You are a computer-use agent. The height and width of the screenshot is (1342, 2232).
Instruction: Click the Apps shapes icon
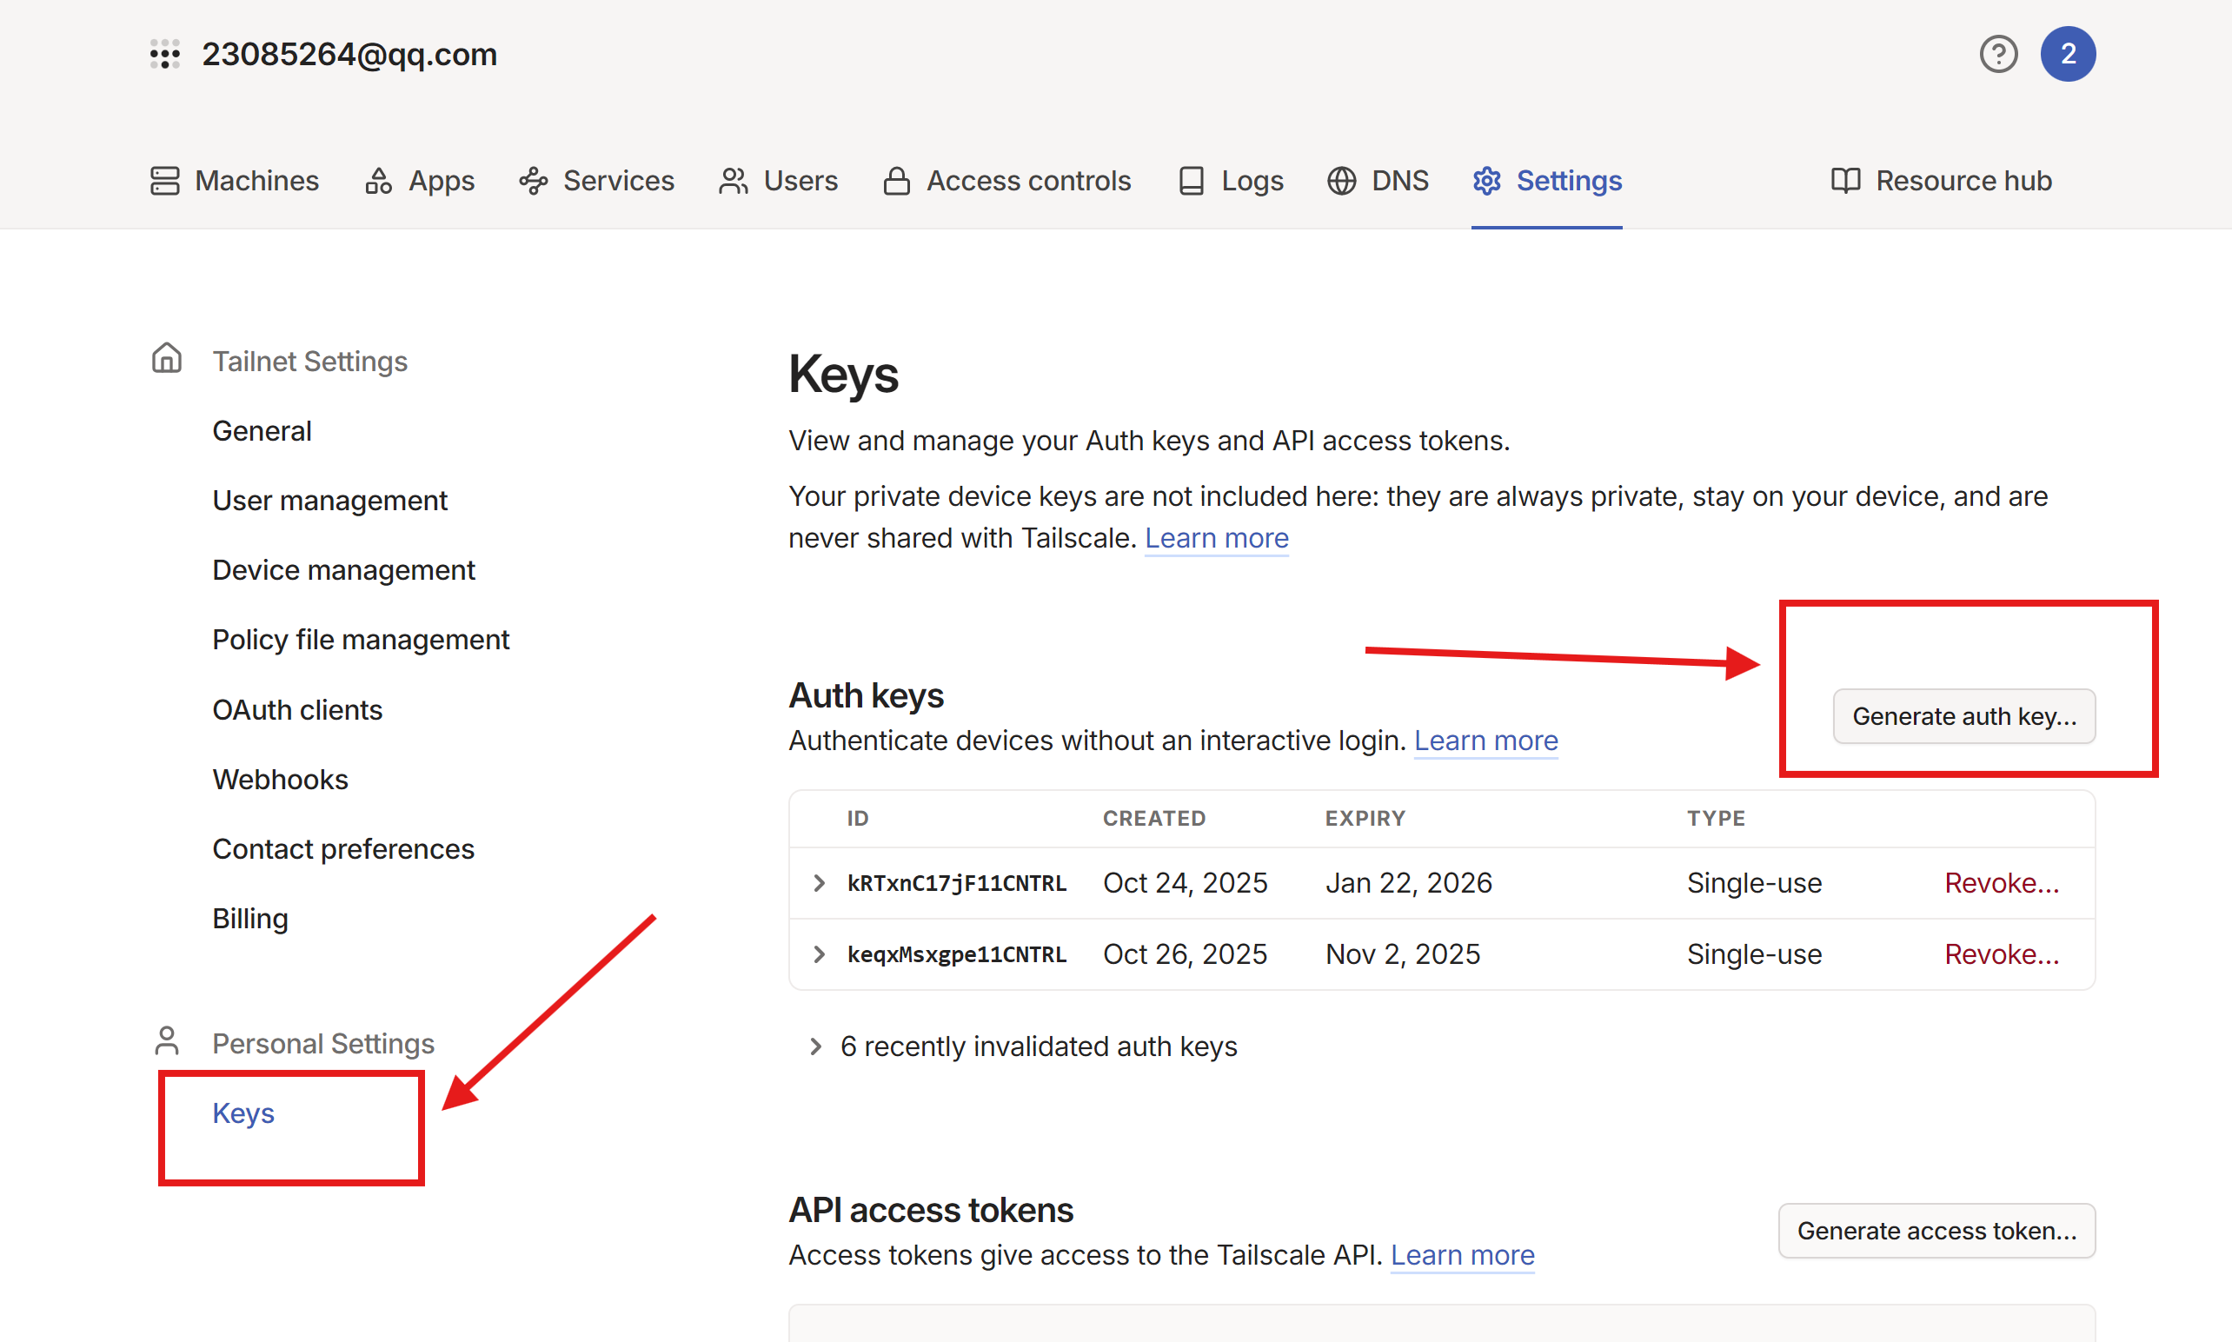pos(378,181)
